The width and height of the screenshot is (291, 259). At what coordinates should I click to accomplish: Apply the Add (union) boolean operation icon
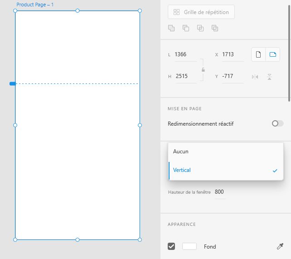(171, 28)
